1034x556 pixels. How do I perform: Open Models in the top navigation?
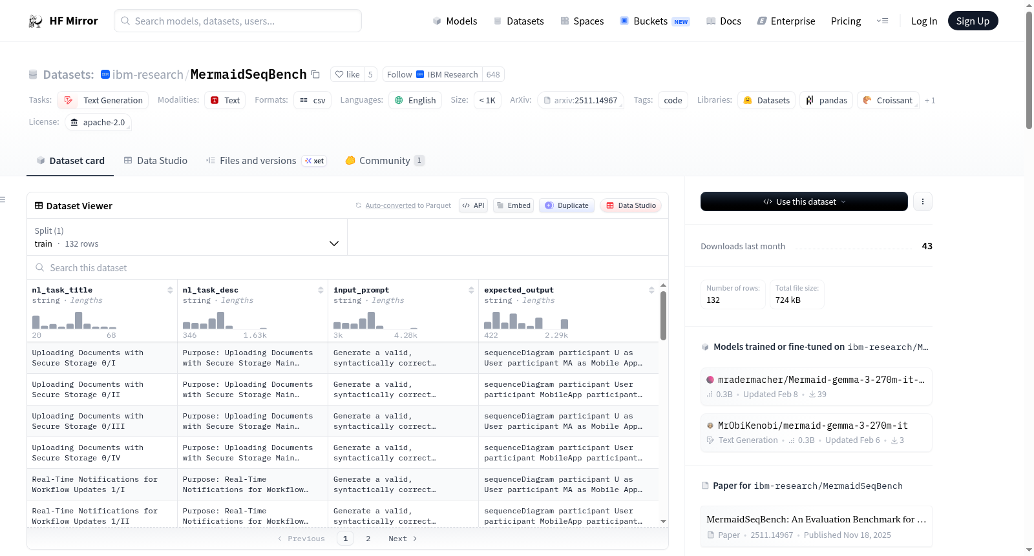click(455, 21)
